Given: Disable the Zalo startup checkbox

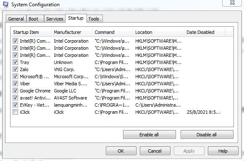Looking at the screenshot, I should point(15,69).
